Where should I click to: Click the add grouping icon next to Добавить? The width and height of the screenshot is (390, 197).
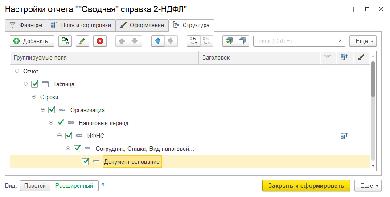pyautogui.click(x=65, y=41)
